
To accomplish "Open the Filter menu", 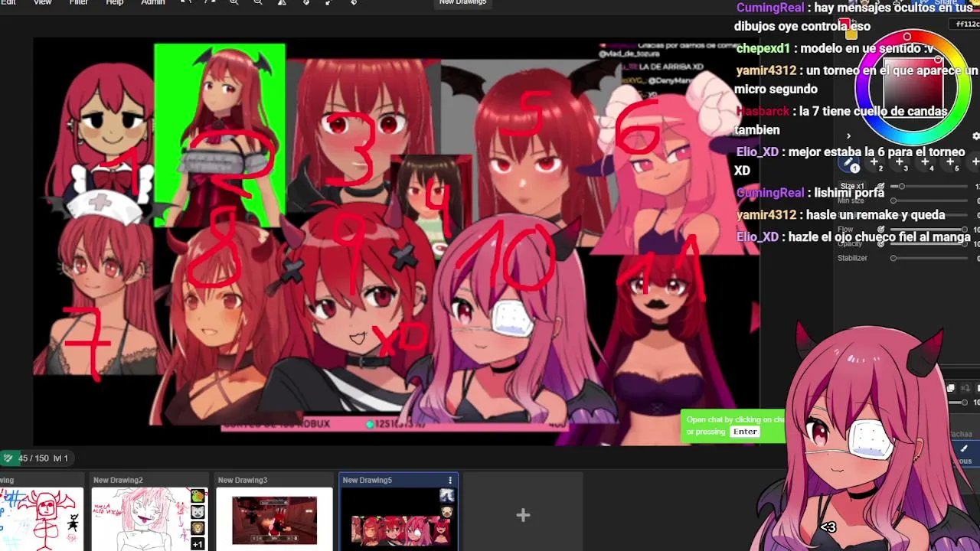I will (79, 2).
